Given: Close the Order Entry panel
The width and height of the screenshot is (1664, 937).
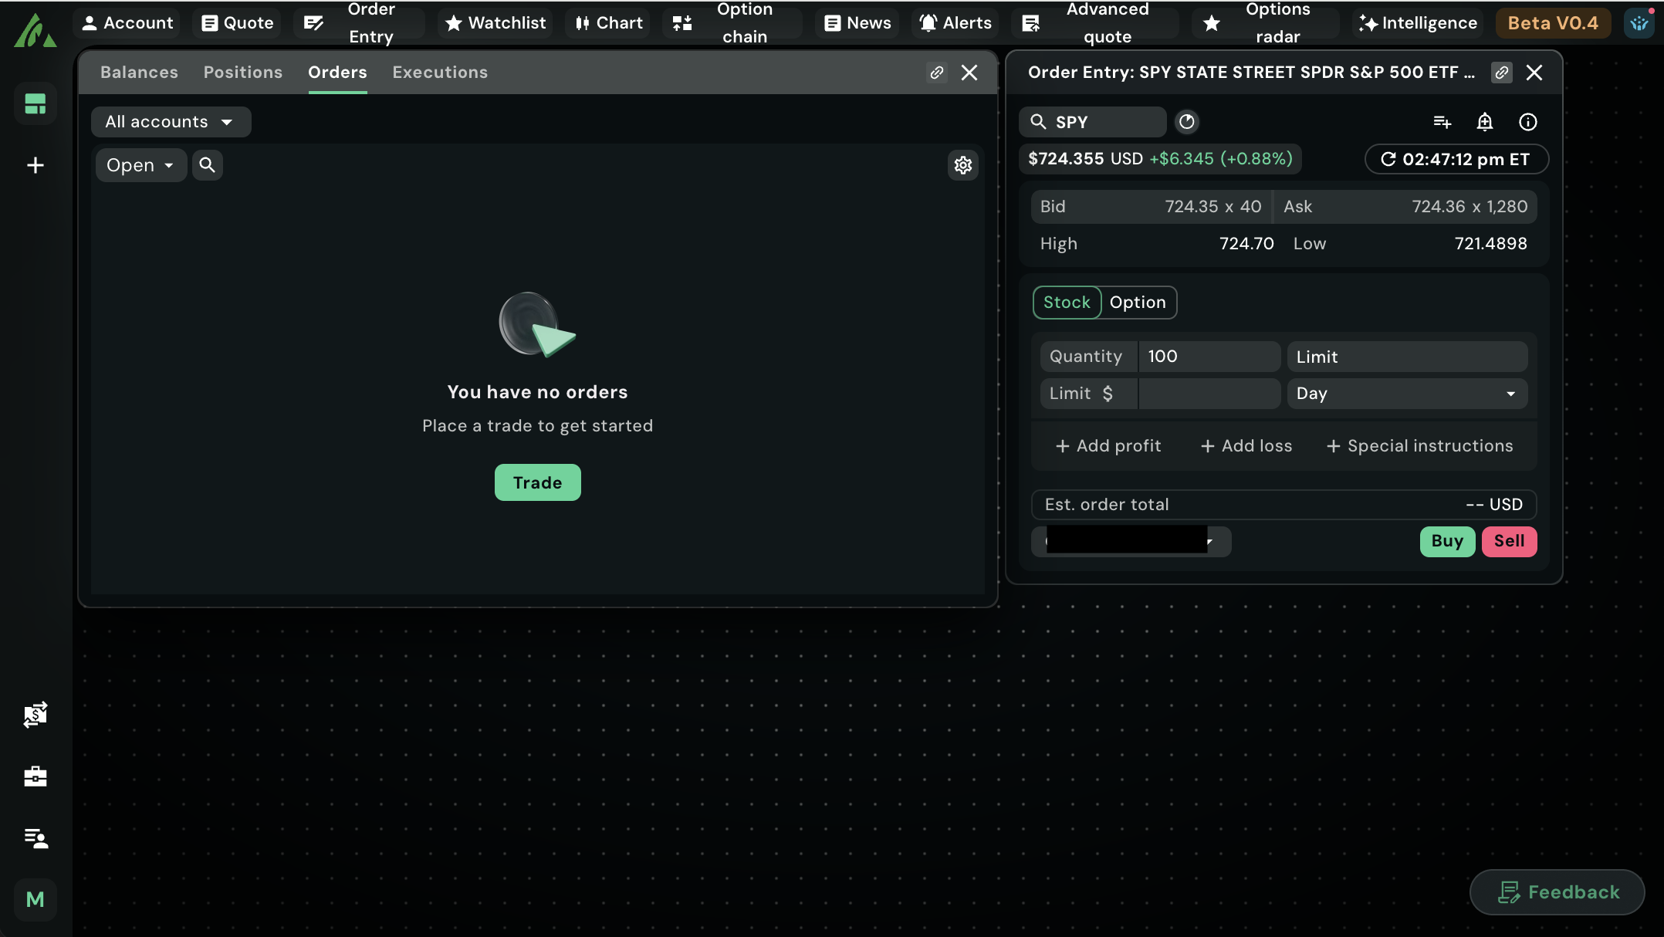Looking at the screenshot, I should 1534,73.
